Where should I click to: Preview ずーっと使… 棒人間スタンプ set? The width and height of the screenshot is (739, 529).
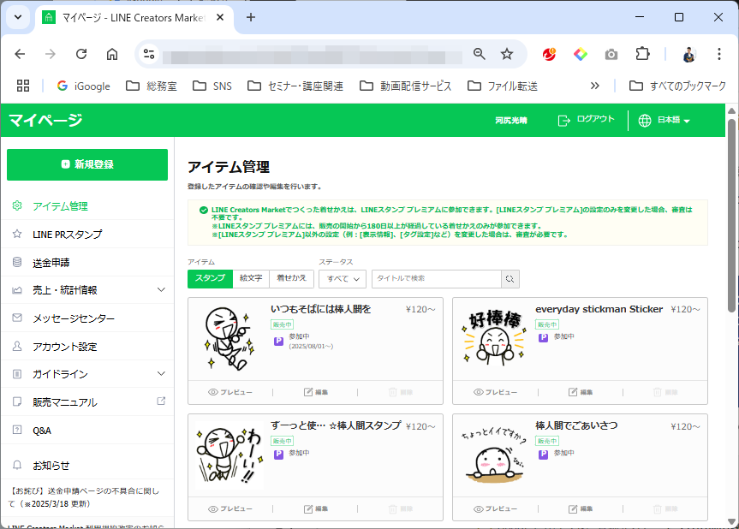[230, 508]
